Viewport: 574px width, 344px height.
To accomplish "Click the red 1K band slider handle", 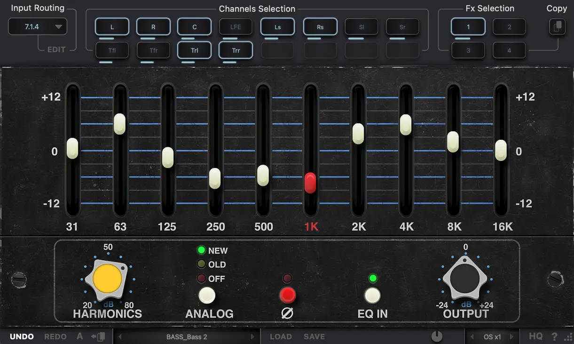I will 310,183.
